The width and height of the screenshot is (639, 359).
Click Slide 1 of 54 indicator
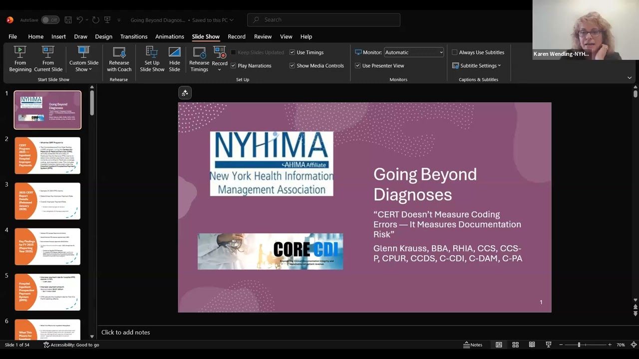17,345
